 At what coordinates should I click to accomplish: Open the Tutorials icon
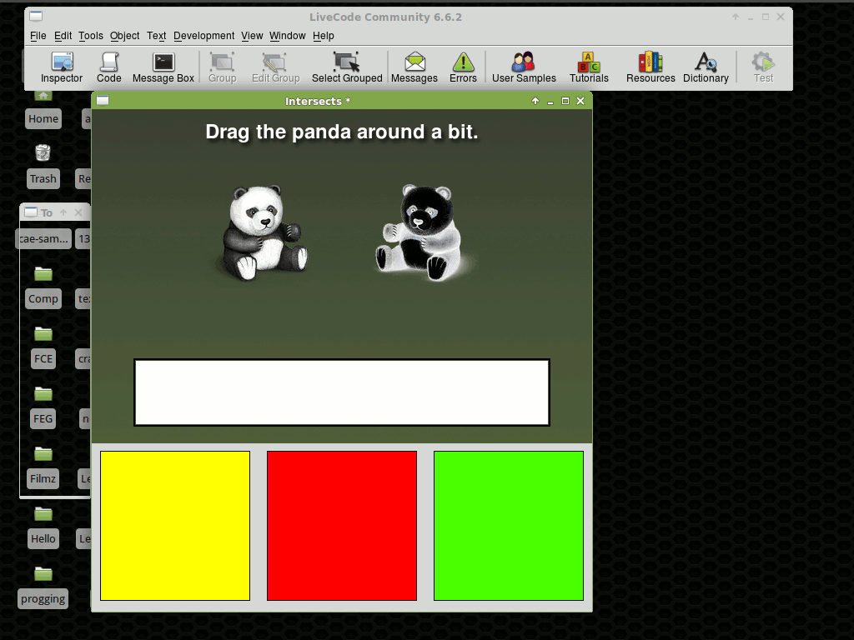(589, 67)
